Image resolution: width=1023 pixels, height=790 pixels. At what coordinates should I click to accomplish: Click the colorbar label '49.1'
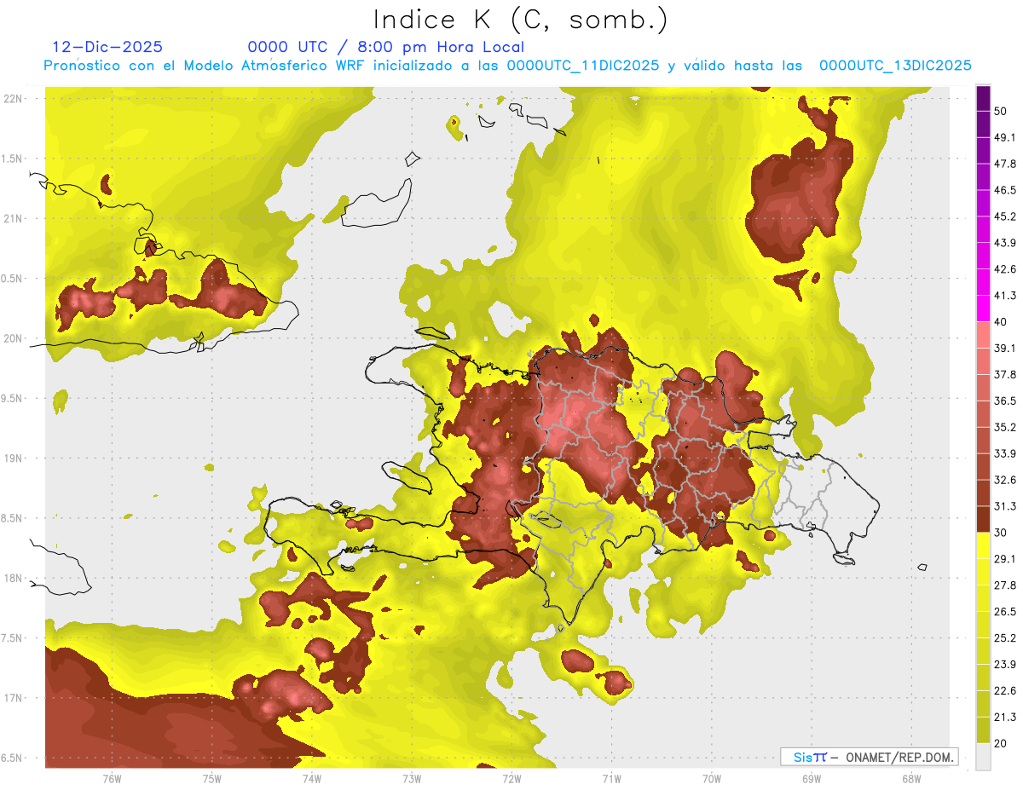tap(1005, 137)
